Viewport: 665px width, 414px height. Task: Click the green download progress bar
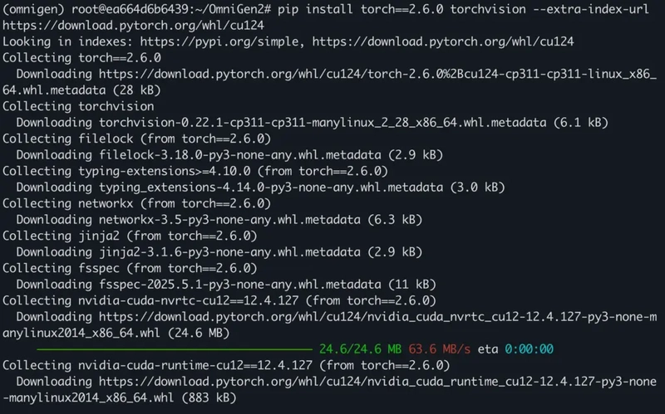[175, 349]
